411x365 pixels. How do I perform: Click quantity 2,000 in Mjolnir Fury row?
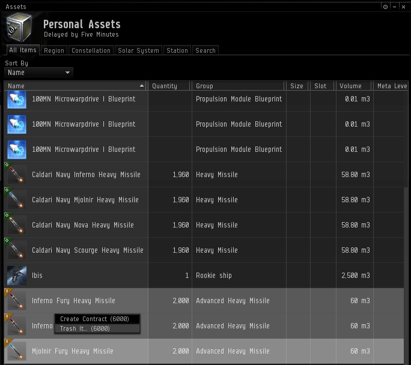coord(181,351)
